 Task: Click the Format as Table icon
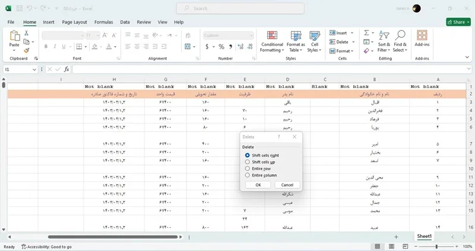[x=296, y=36]
